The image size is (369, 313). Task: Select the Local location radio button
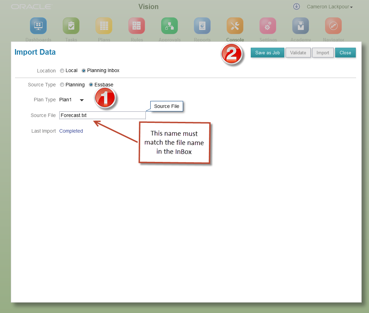(62, 71)
